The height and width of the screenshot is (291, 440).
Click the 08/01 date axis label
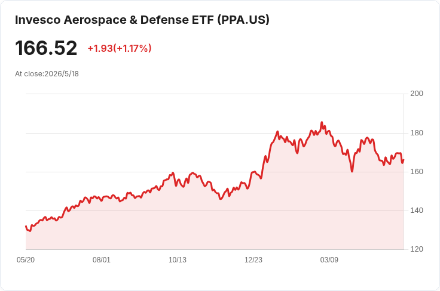102,260
